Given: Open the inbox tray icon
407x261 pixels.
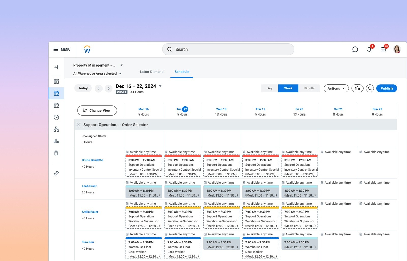Looking at the screenshot, I should coord(383,49).
